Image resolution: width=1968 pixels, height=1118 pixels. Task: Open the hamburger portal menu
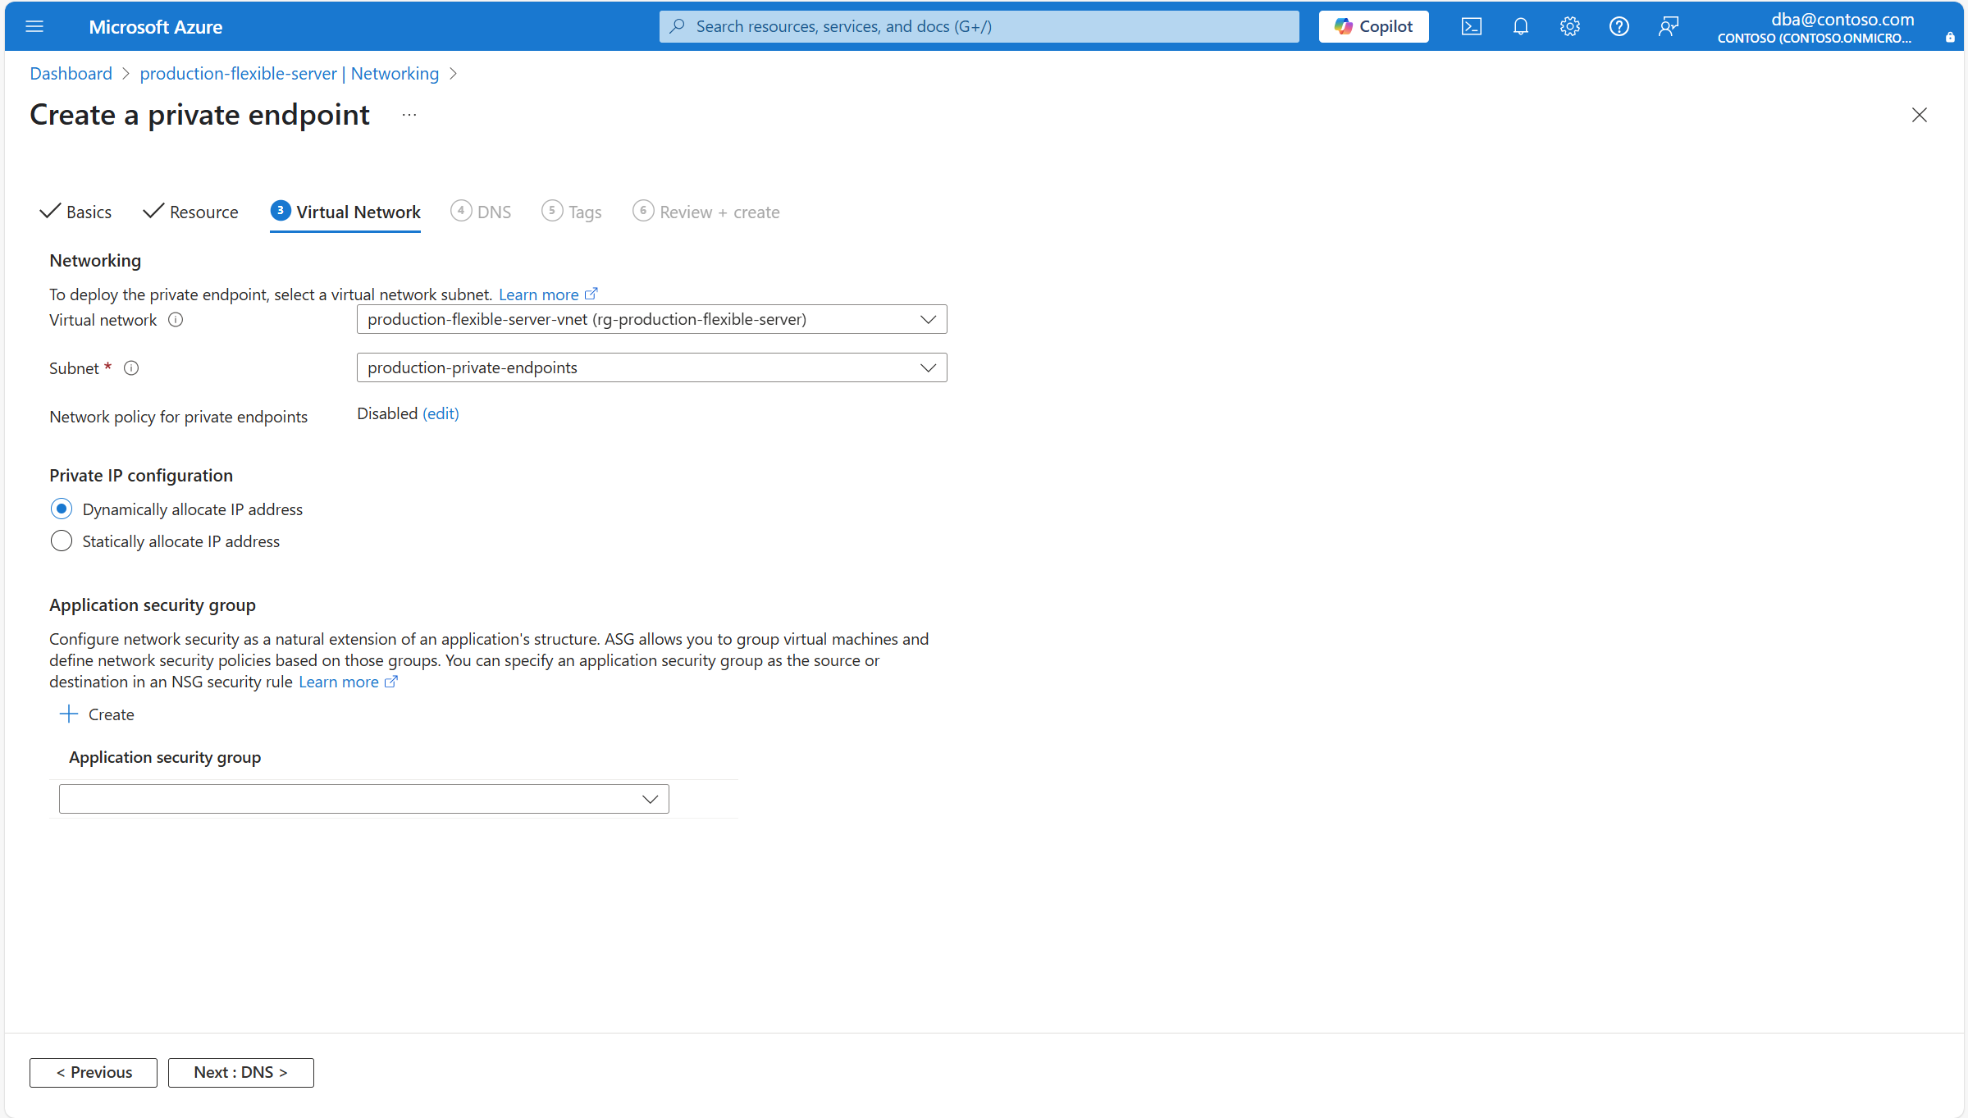pyautogui.click(x=34, y=26)
